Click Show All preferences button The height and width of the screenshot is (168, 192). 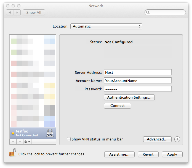click(x=34, y=12)
